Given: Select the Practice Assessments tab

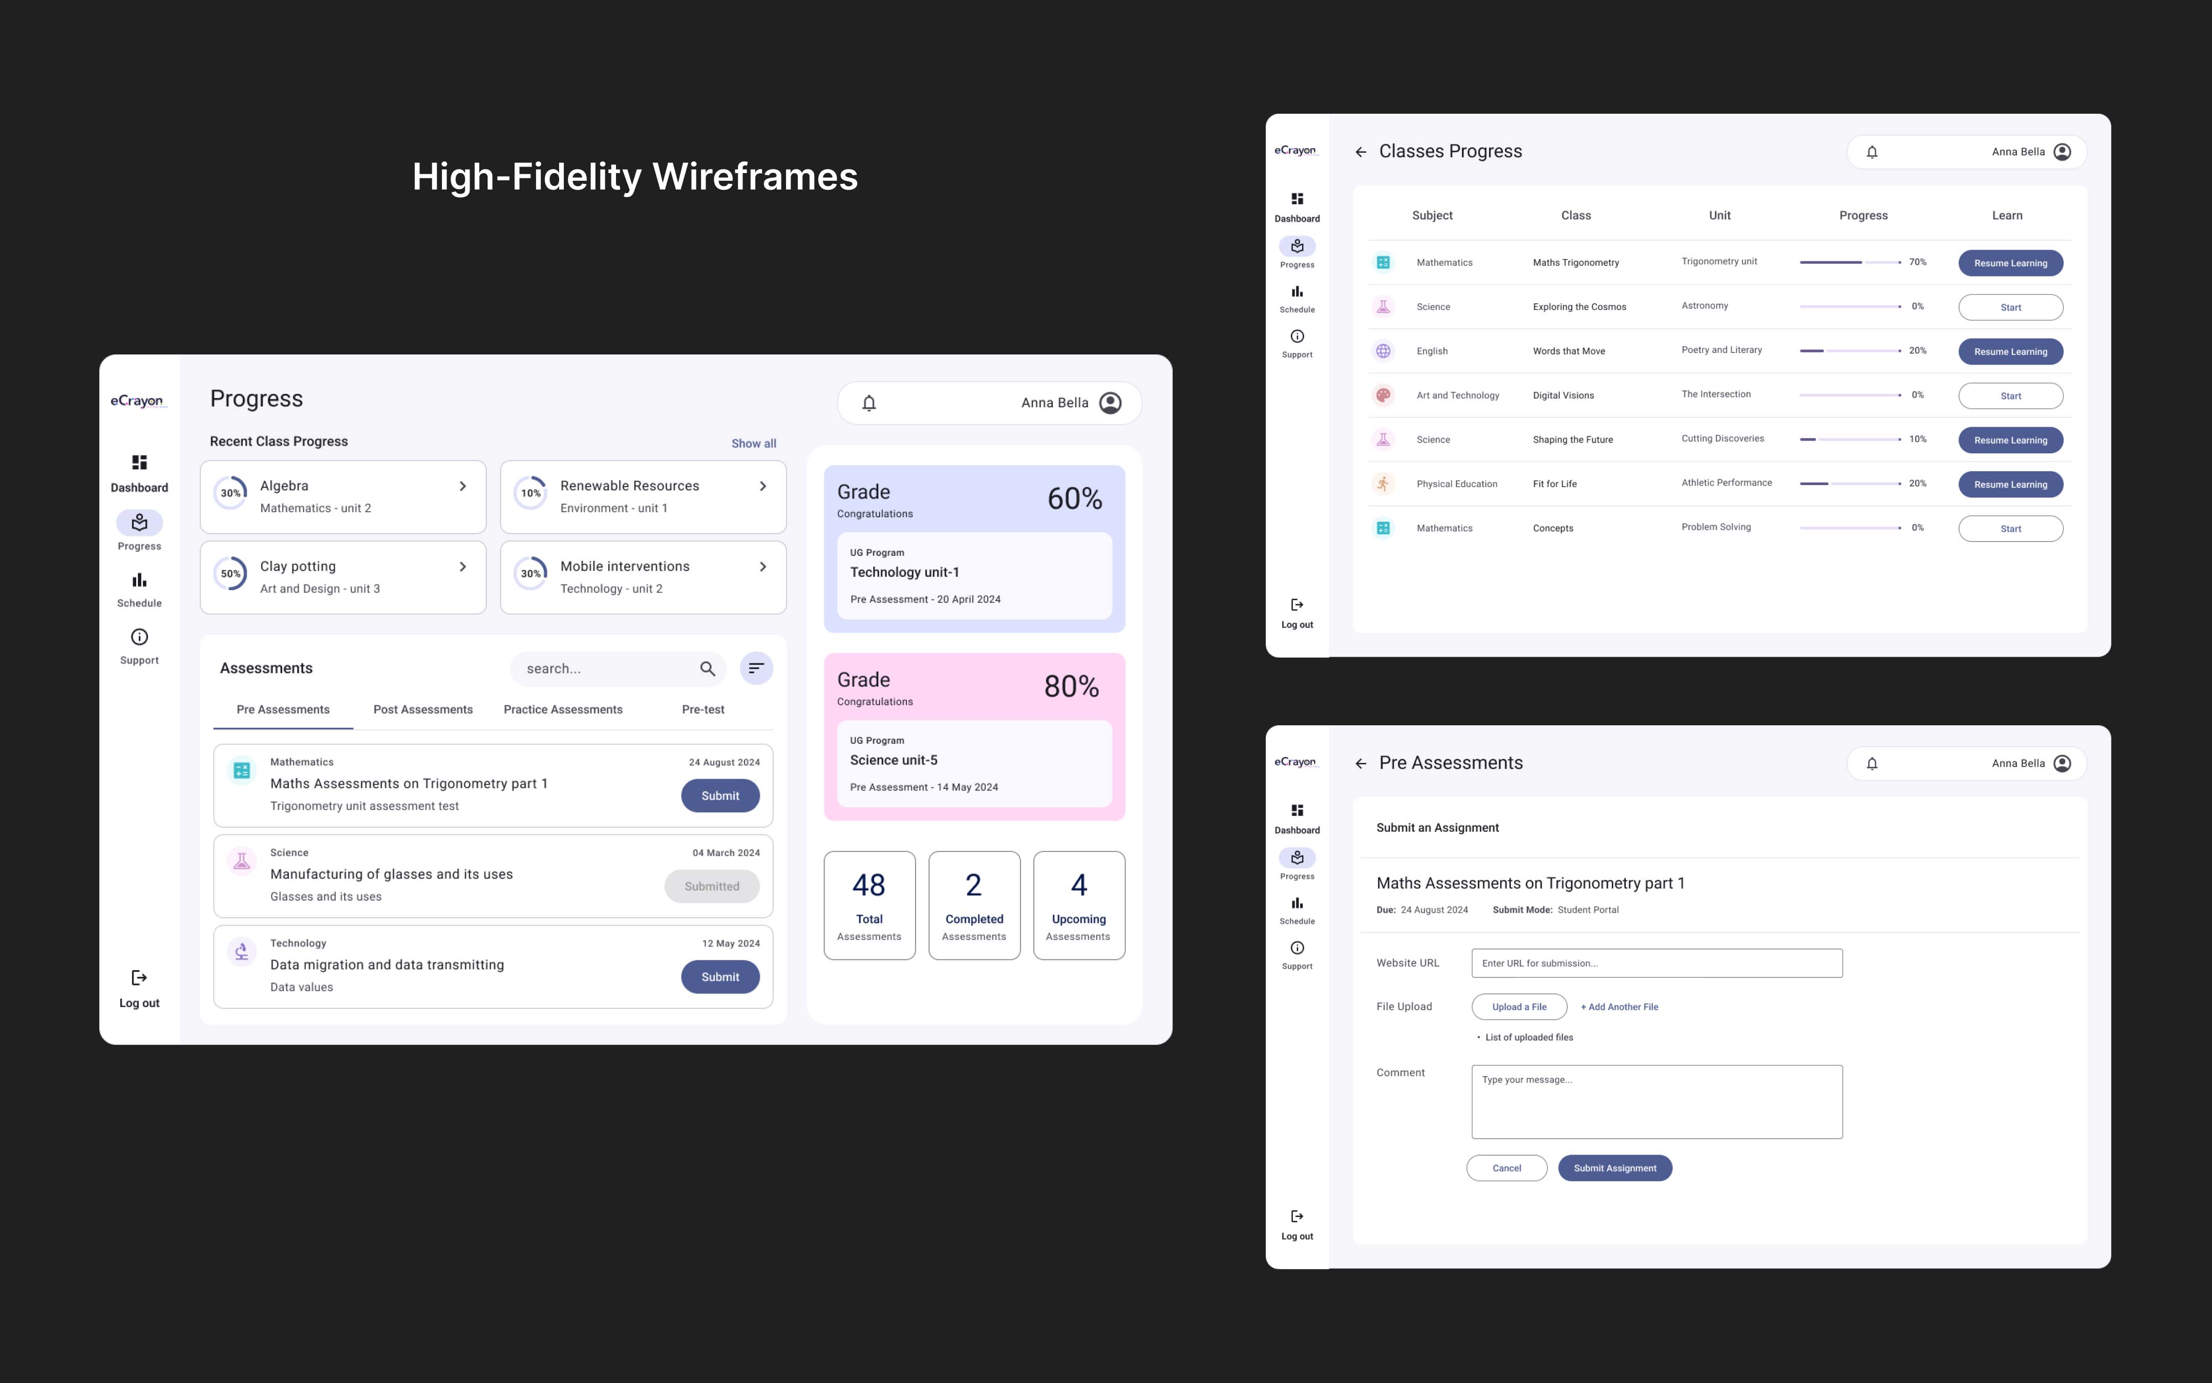Looking at the screenshot, I should tap(563, 710).
